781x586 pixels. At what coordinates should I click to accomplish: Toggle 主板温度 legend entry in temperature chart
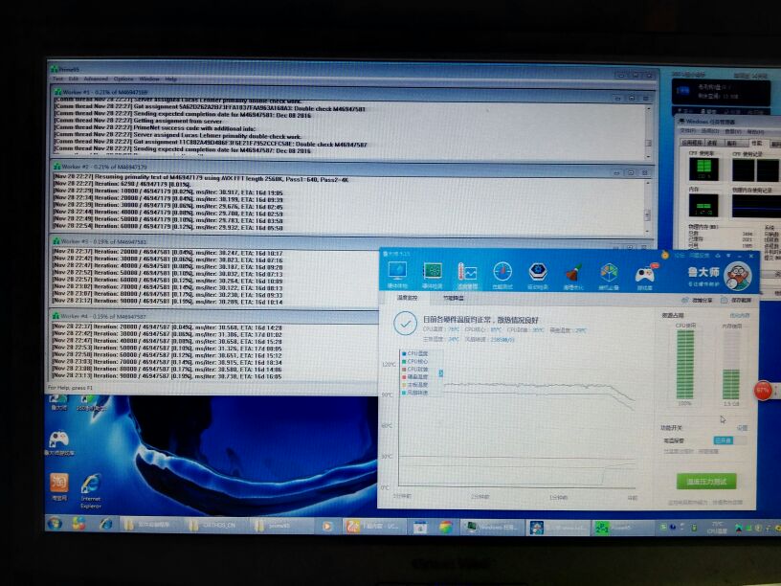pos(415,385)
